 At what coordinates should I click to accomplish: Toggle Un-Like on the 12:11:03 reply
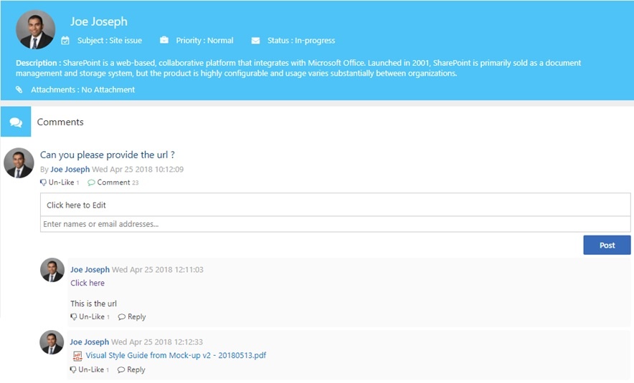click(x=87, y=317)
